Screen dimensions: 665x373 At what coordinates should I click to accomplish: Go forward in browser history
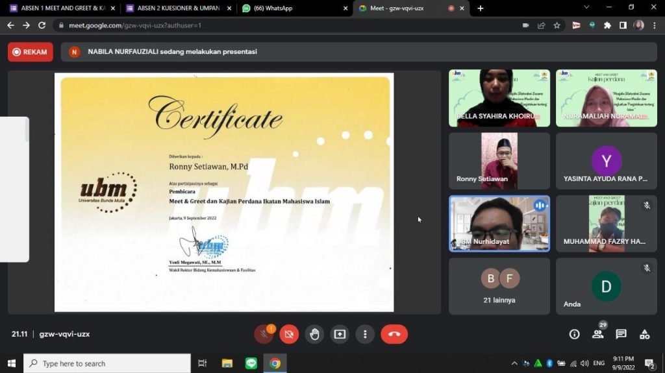(26, 25)
